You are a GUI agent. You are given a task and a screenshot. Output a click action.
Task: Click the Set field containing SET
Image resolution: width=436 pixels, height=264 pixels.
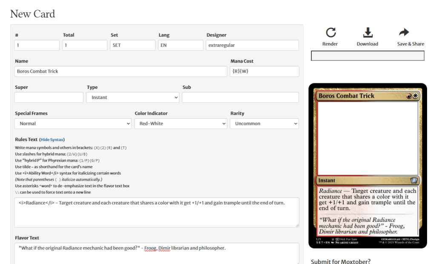point(133,45)
